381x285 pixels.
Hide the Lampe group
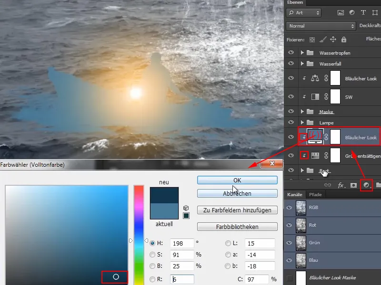pyautogui.click(x=291, y=122)
